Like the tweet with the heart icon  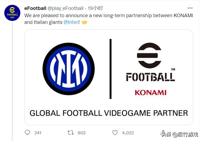[x=115, y=133]
